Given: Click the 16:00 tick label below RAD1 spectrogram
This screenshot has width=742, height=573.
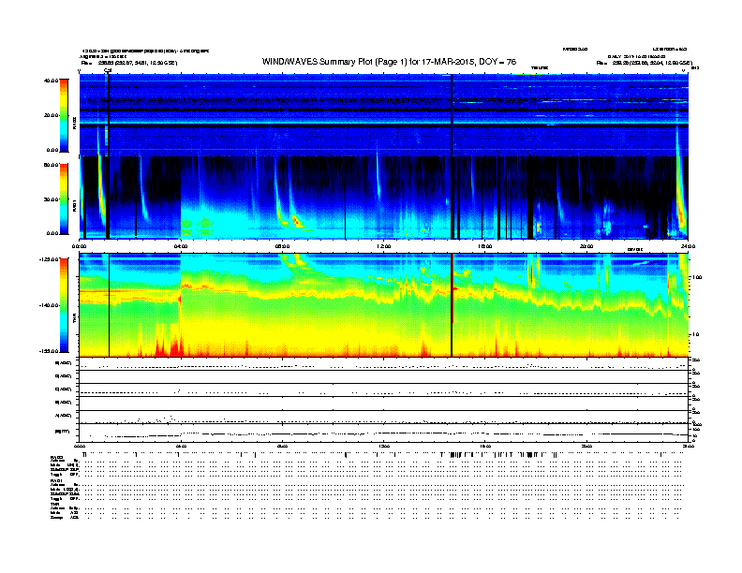Looking at the screenshot, I should point(485,246).
